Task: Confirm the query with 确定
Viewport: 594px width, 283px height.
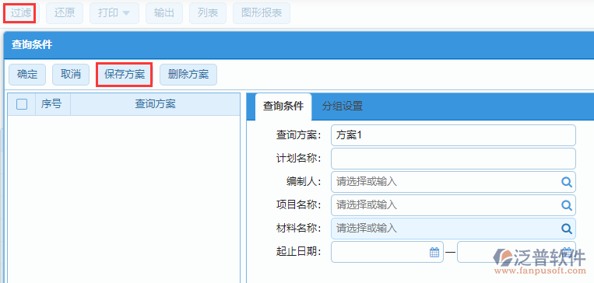Action: [x=27, y=74]
